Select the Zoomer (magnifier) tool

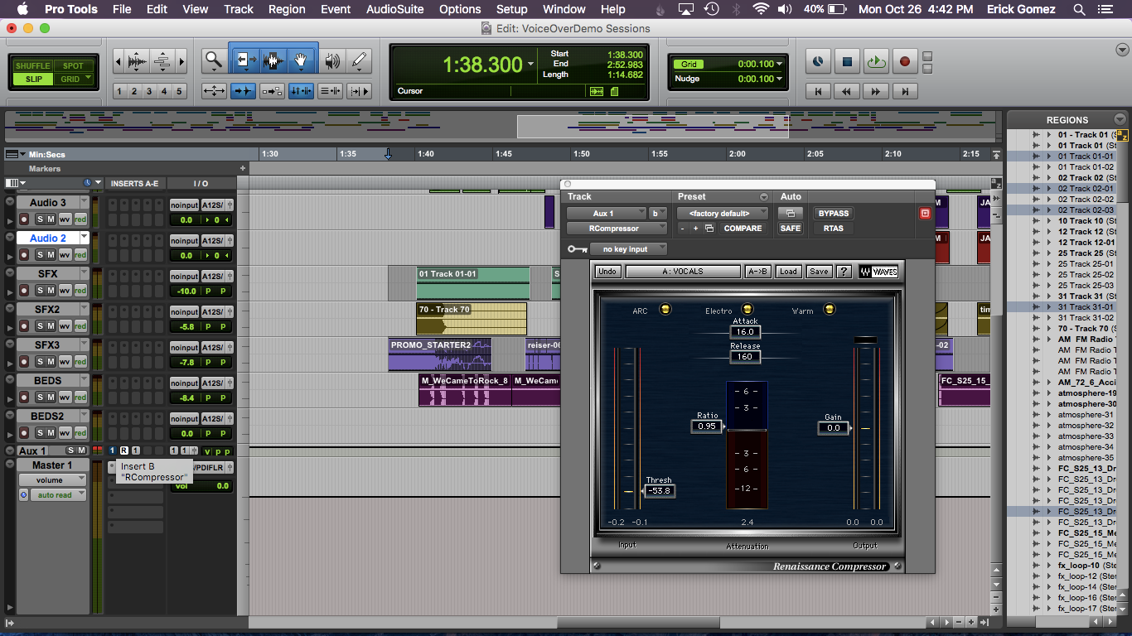tap(214, 60)
